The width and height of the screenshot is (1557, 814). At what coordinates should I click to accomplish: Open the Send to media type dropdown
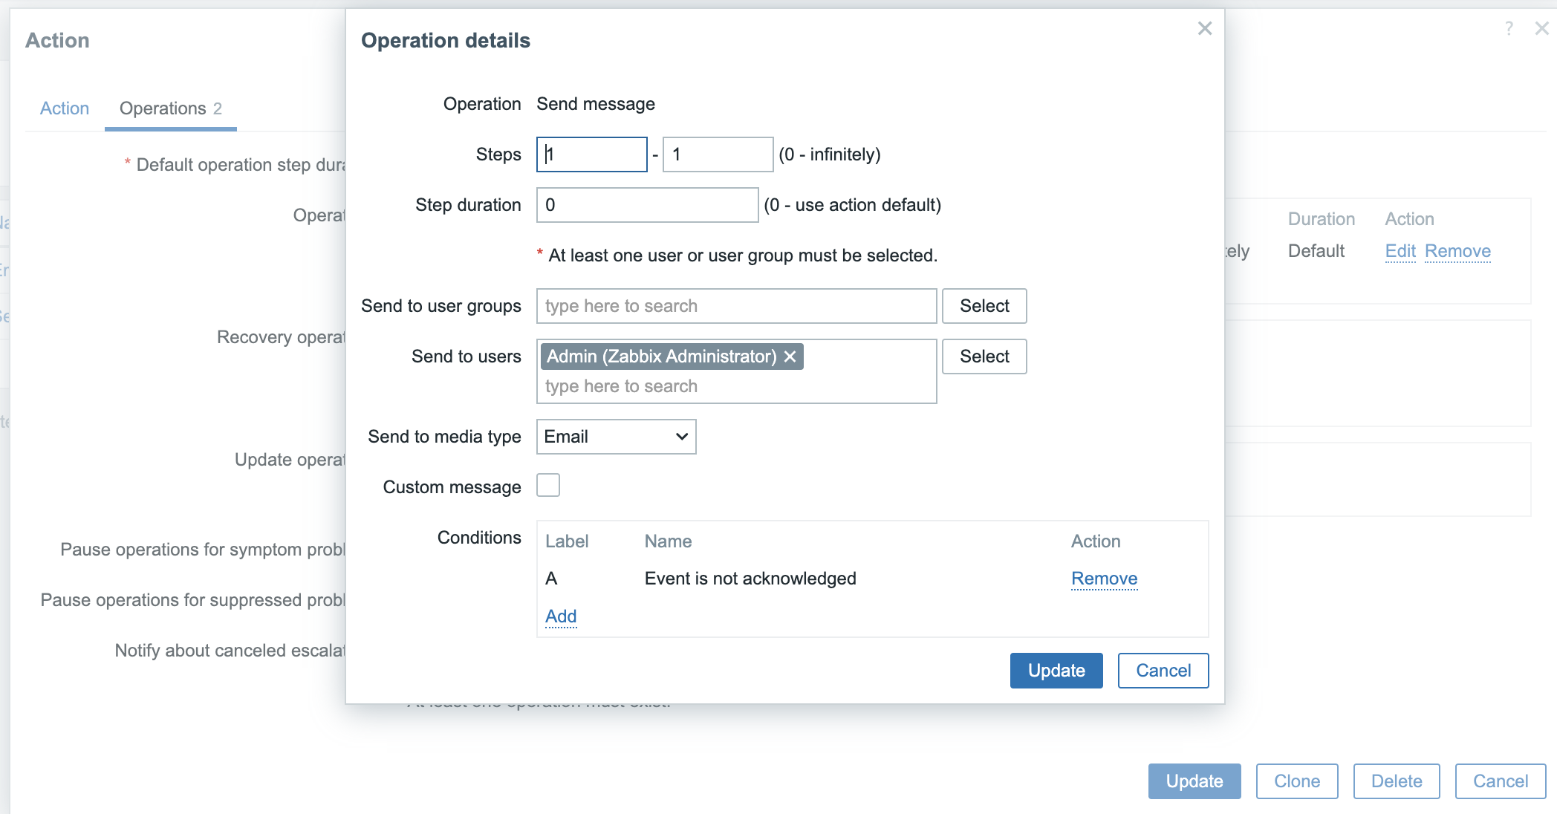[x=616, y=437]
